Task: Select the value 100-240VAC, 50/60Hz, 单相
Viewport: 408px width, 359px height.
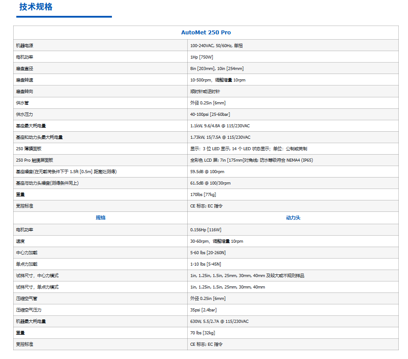Action: pos(216,45)
